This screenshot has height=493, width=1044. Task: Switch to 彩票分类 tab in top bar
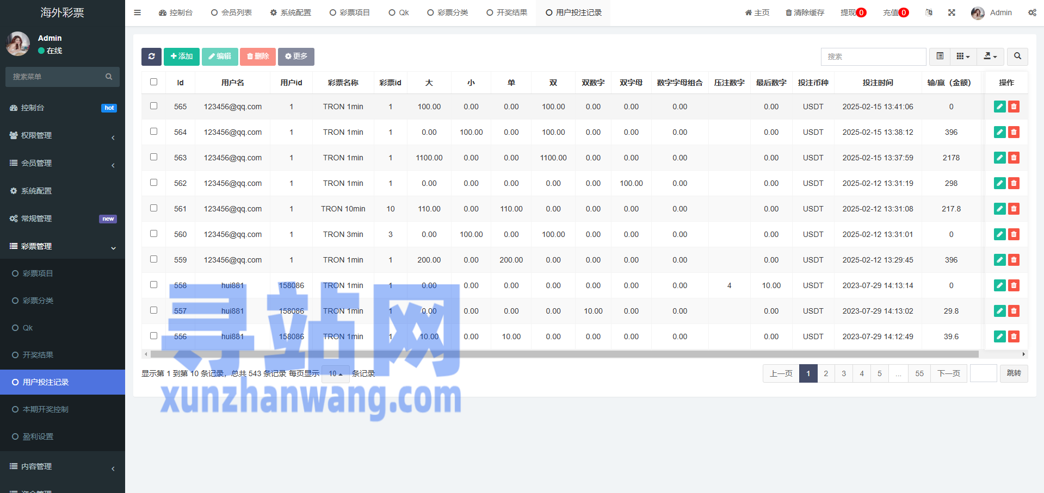click(447, 13)
